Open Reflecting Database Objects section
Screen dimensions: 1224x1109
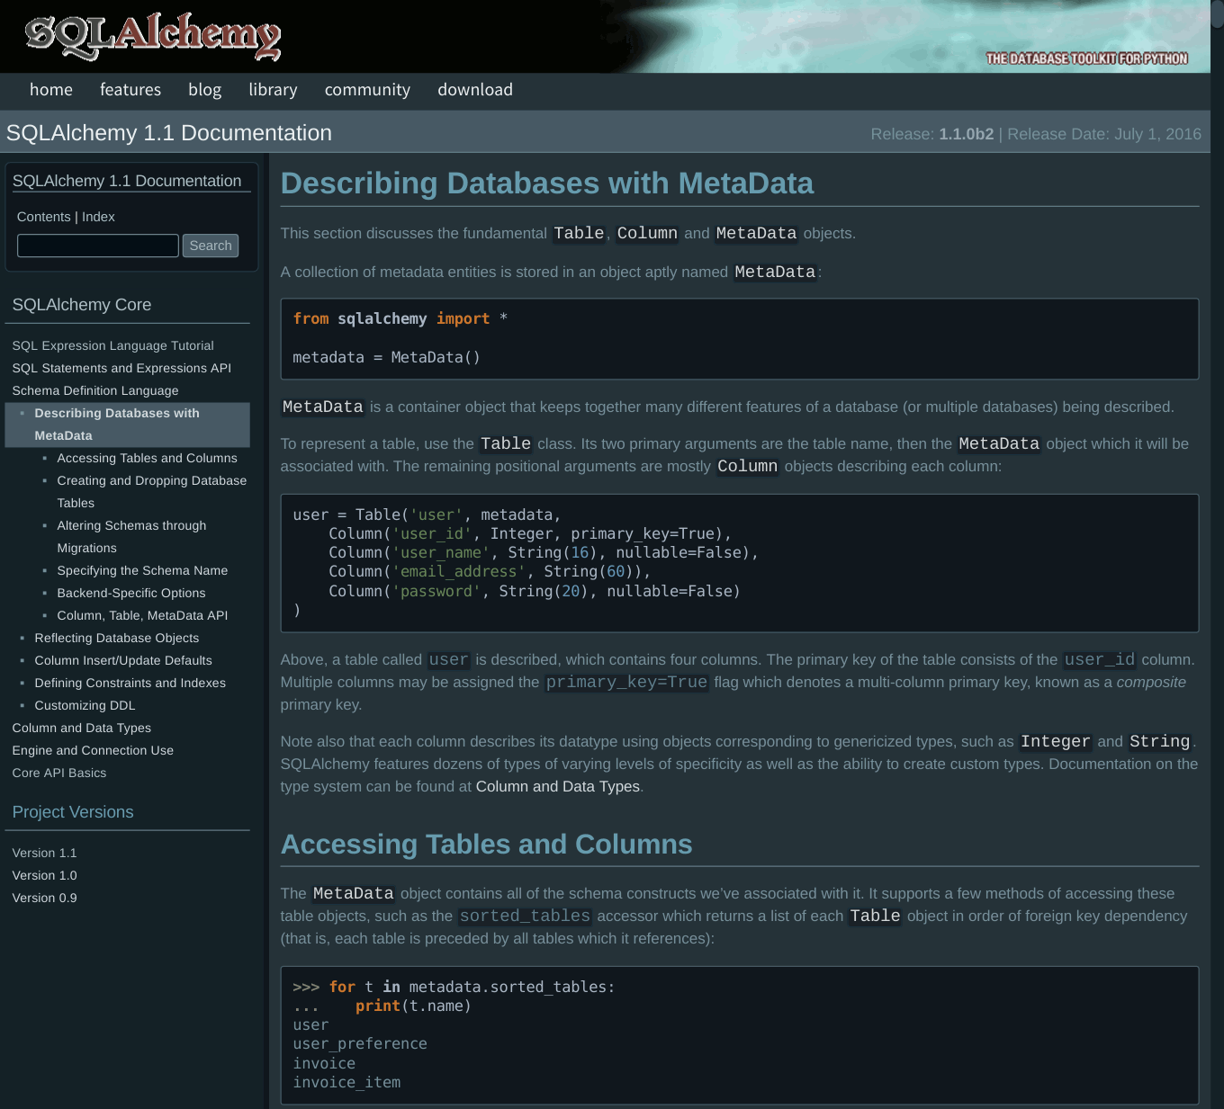point(116,638)
